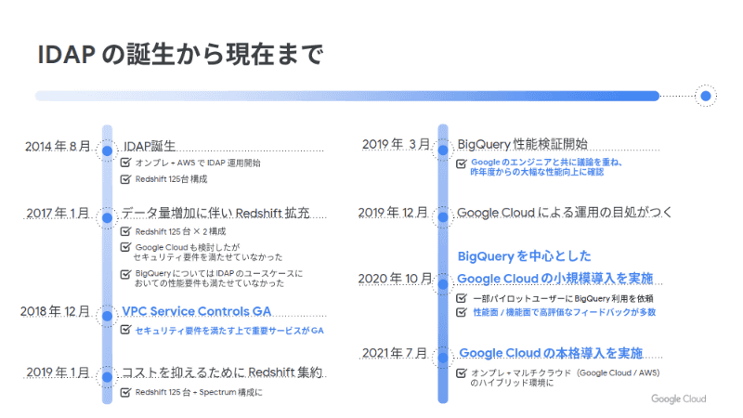Image resolution: width=743 pixels, height=418 pixels.
Task: Check the box beside 一部パイロットユーザーに BigQuery 利用を依頼
Action: 461,298
